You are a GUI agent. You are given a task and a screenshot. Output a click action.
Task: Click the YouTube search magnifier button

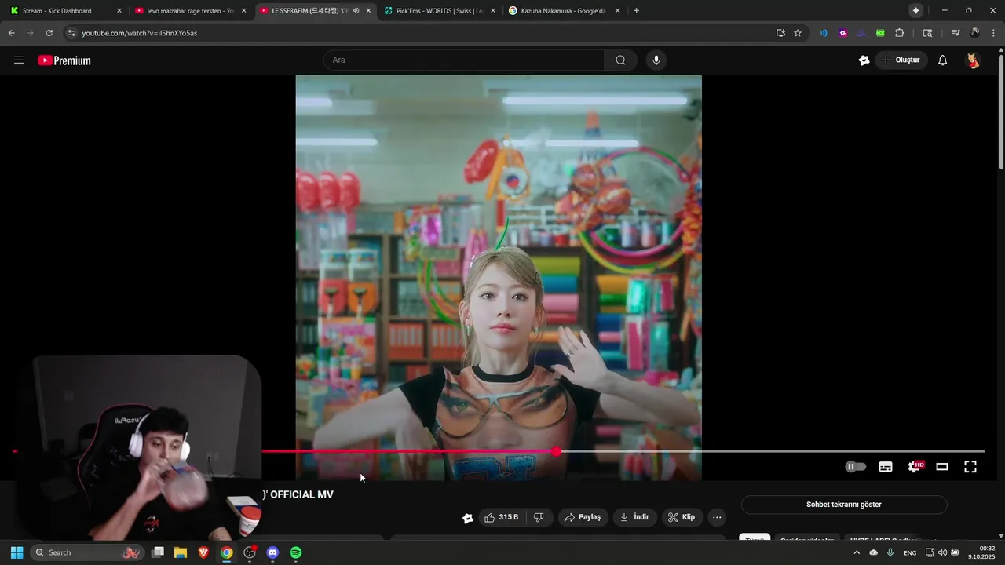tap(620, 60)
